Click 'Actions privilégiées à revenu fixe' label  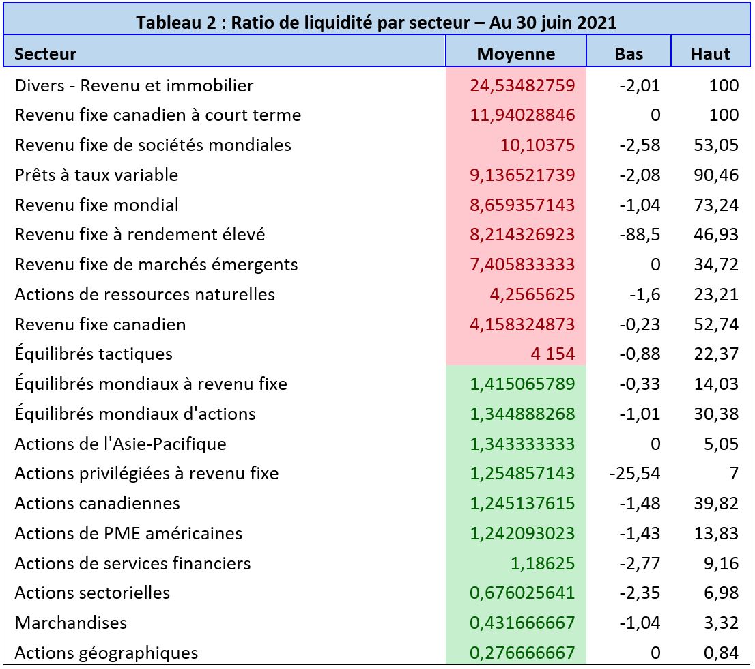pos(147,474)
